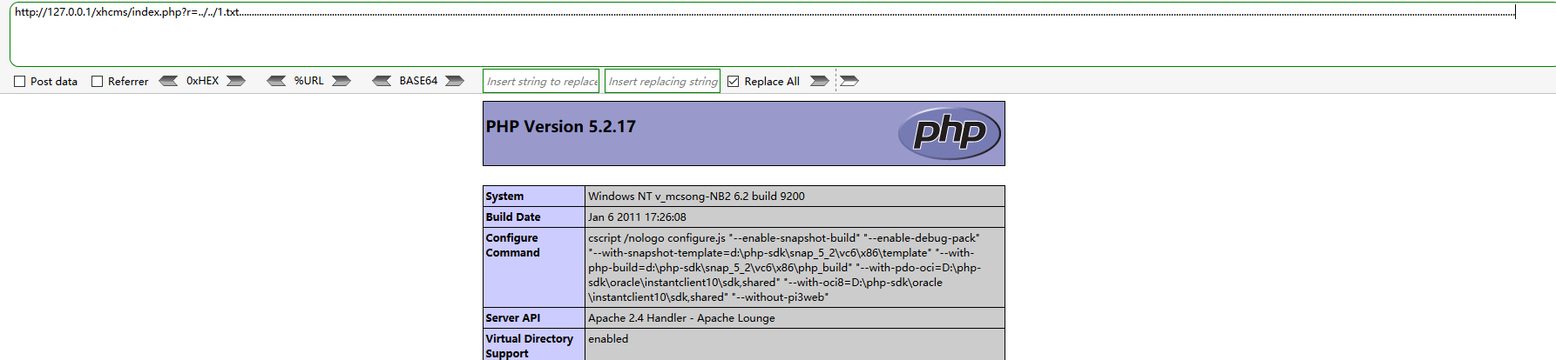Viewport: 1556px width, 360px height.
Task: Click the 'PHP Version 5.2.17' heading
Action: click(561, 127)
